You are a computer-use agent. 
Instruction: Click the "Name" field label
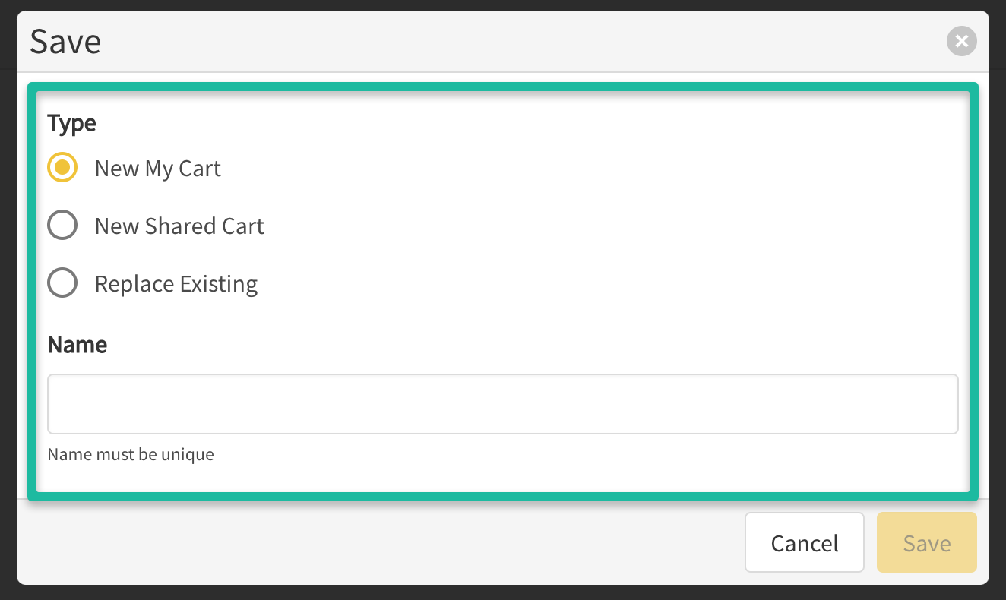[x=77, y=345]
